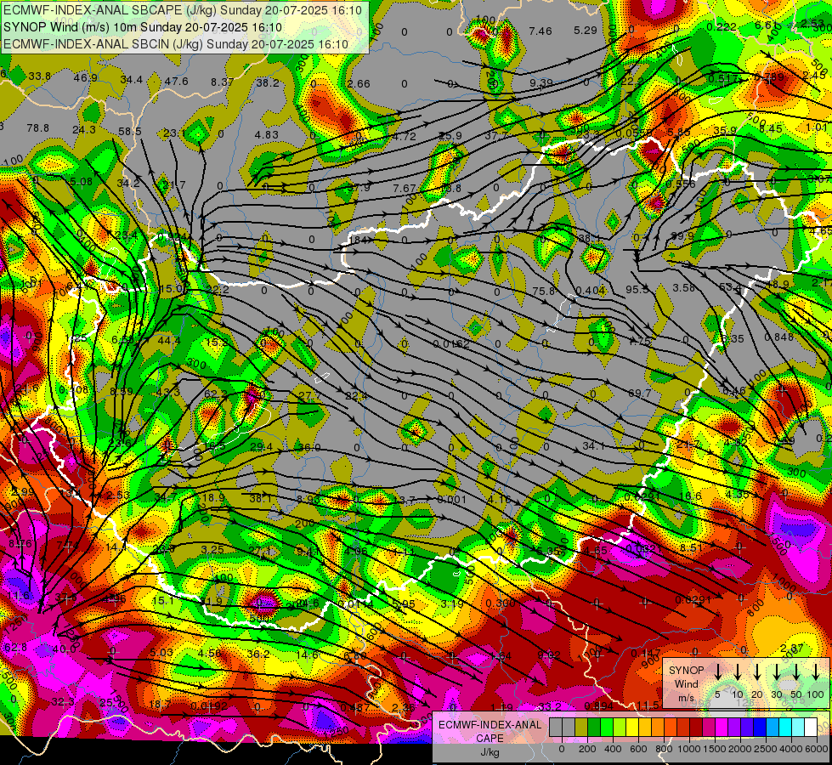
Task: Click the 50 m/s wind arrow in legend
Action: pos(796,671)
